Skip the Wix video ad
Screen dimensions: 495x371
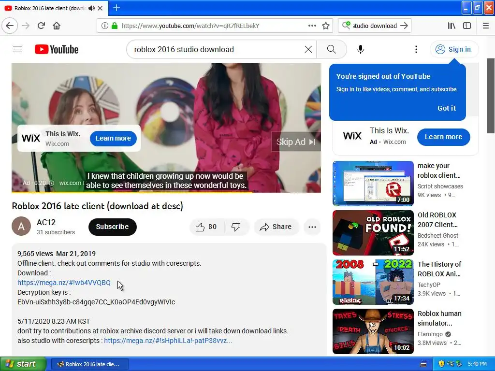296,142
